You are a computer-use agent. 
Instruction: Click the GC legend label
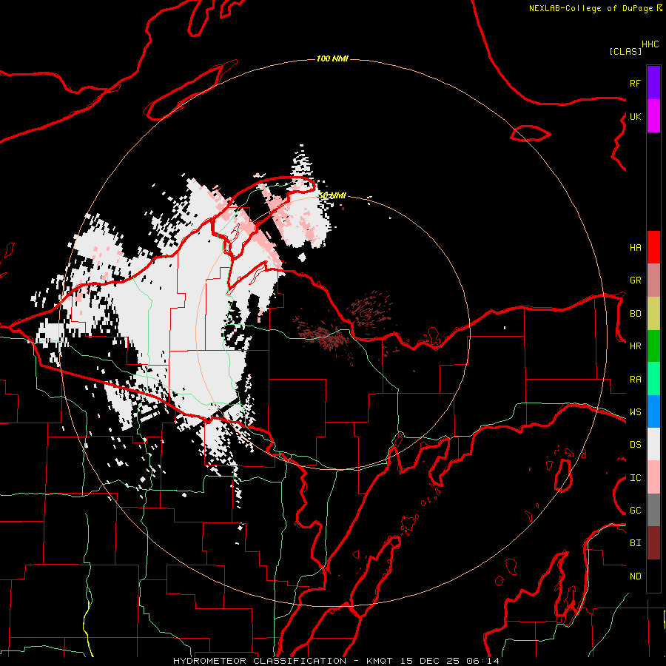(x=635, y=511)
